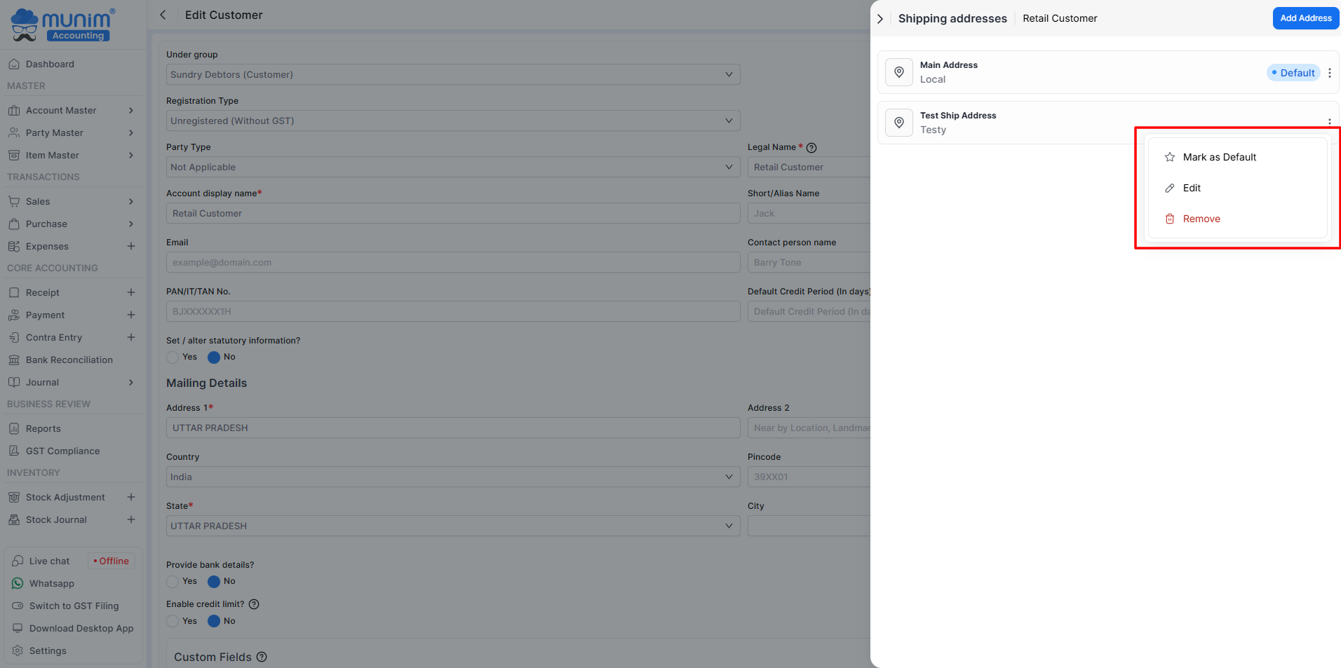Screen dimensions: 1341x668
Task: Open the Under group dropdown
Action: coord(452,74)
